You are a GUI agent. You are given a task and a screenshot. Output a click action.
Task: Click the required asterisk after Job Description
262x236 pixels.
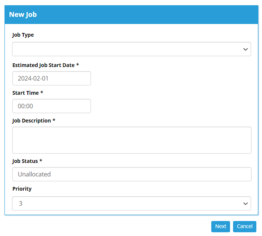coord(54,121)
